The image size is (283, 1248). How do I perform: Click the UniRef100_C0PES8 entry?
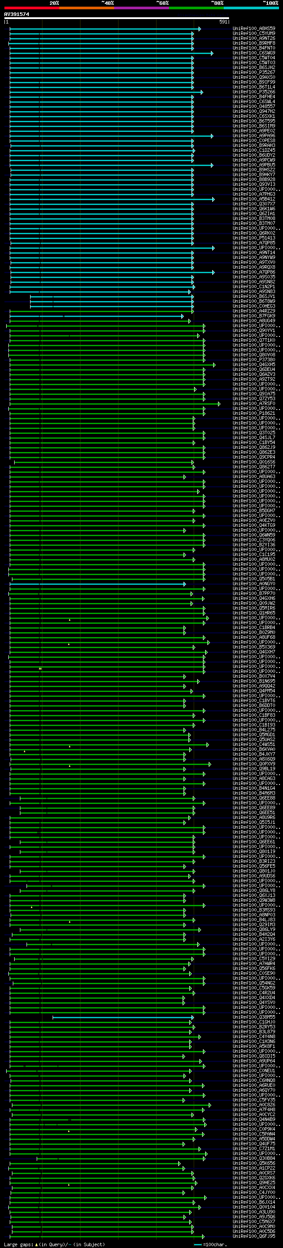tap(254, 140)
